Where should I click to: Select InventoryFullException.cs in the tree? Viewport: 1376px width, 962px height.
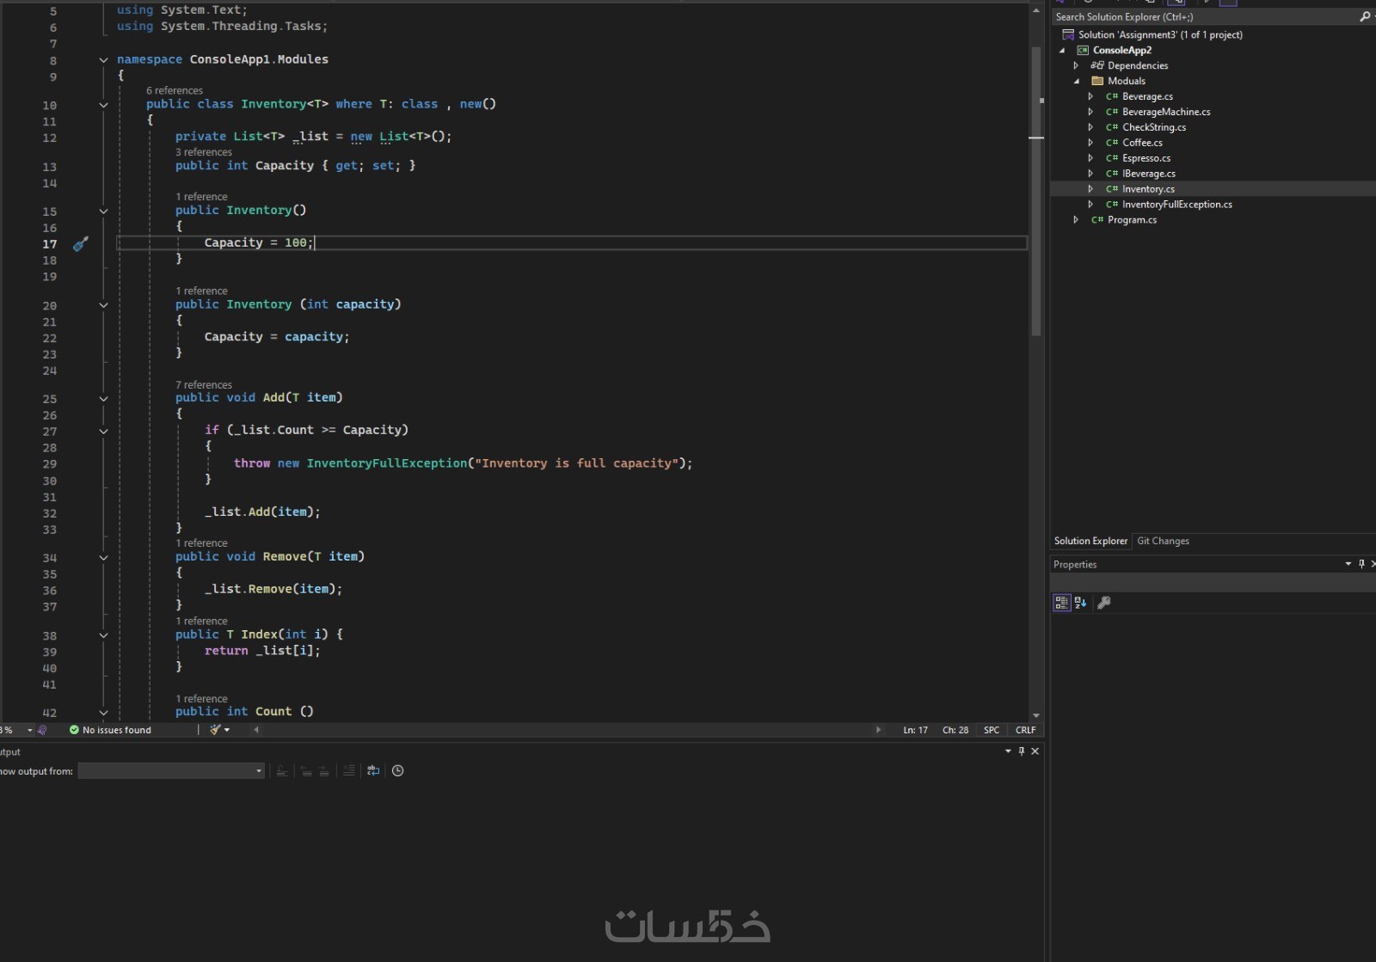(x=1176, y=205)
